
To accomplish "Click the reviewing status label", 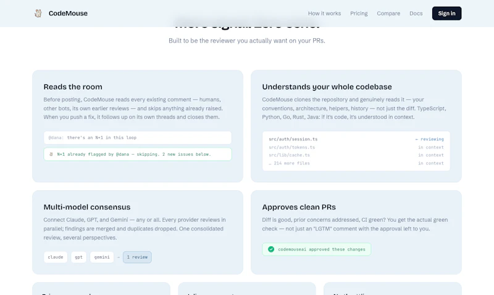I will pyautogui.click(x=429, y=139).
